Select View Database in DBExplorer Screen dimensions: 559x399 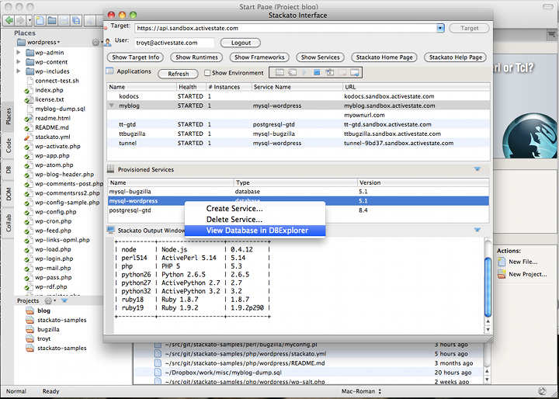[x=255, y=231]
